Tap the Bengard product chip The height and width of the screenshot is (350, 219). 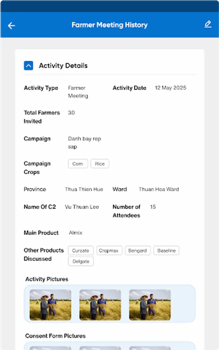point(138,250)
